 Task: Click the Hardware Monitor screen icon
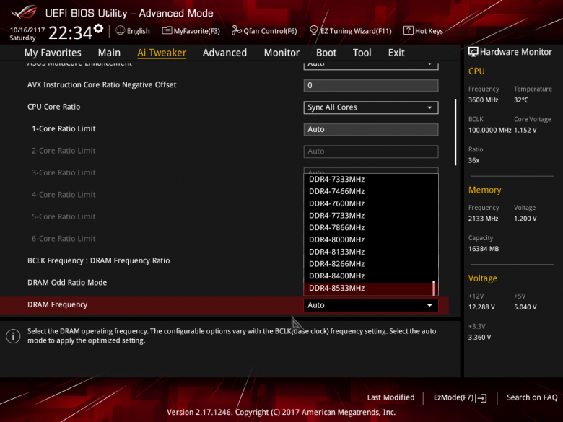[x=473, y=52]
